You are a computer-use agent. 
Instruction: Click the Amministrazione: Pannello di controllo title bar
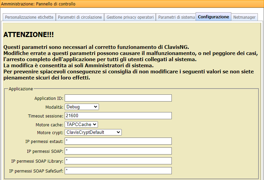[38, 4]
